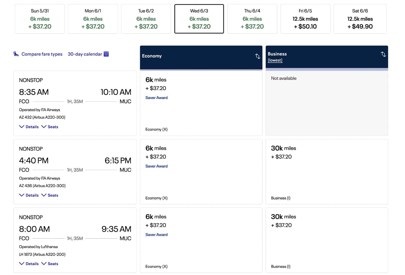Open the Compare fare types link
The width and height of the screenshot is (405, 275).
tap(42, 54)
